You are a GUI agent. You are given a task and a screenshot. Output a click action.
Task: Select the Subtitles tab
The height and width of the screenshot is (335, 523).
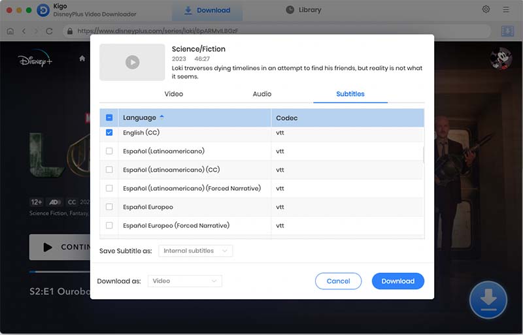(350, 94)
